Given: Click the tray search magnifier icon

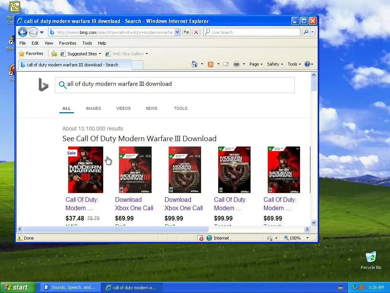Looking at the screenshot, I should [362, 287].
